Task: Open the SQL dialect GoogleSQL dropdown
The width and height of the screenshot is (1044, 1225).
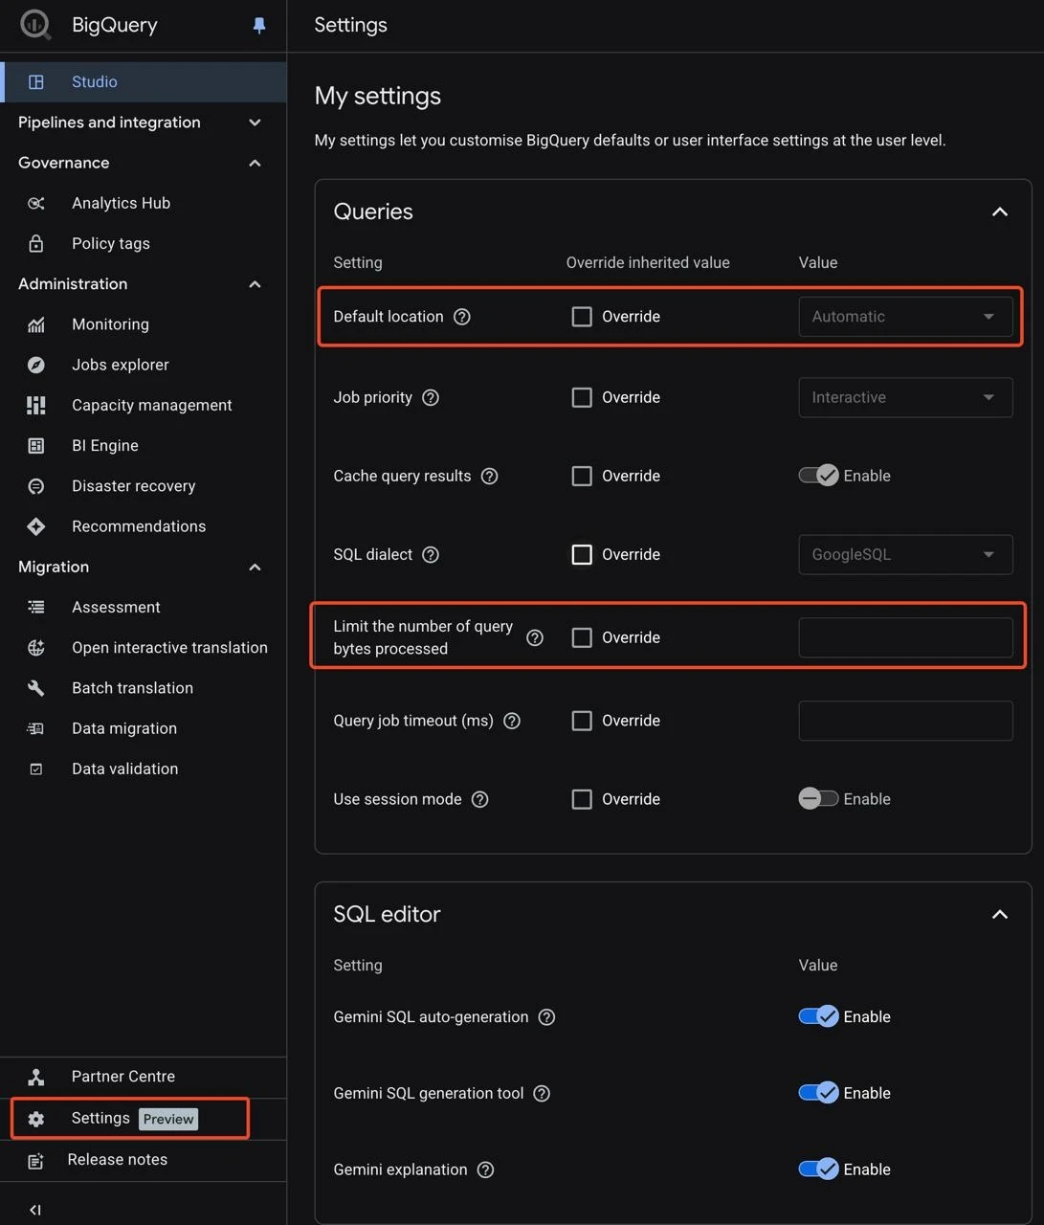Action: 905,554
